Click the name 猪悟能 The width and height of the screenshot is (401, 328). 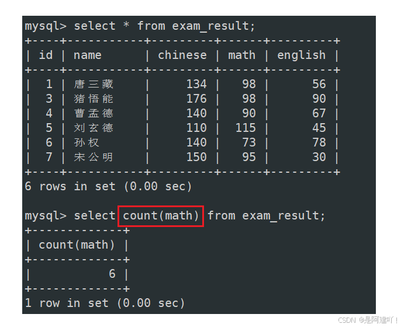pos(94,99)
